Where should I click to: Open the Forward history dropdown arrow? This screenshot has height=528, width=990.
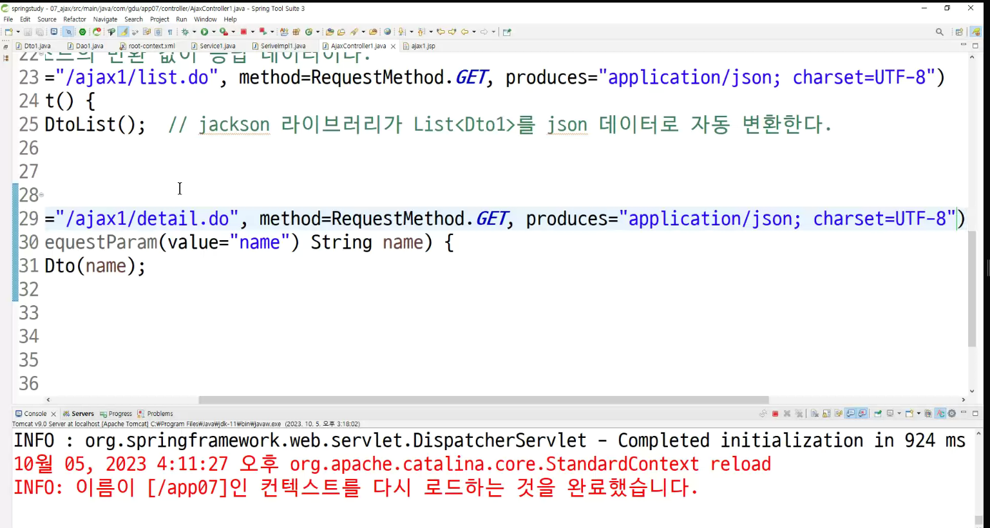point(493,32)
